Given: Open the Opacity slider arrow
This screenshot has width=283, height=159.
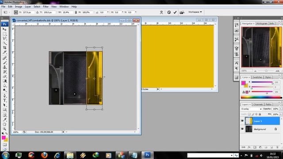Looking at the screenshot, I should 281,109.
